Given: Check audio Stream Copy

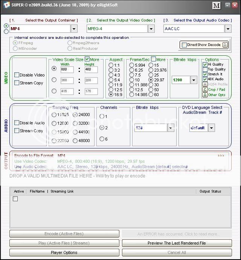Looking at the screenshot, I should click(x=17, y=131).
